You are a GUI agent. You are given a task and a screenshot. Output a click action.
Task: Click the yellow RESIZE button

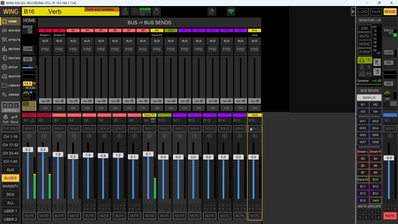390,12
